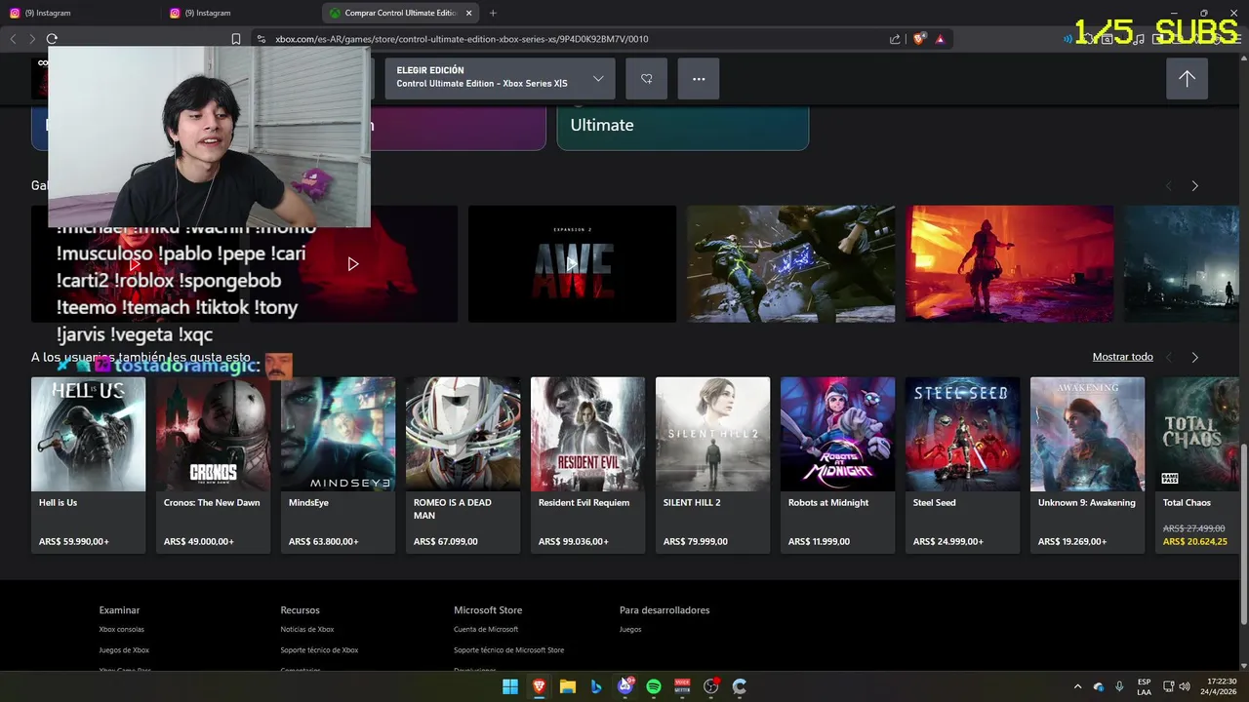The image size is (1249, 702).
Task: Open the three-dots more options button
Action: (x=699, y=79)
